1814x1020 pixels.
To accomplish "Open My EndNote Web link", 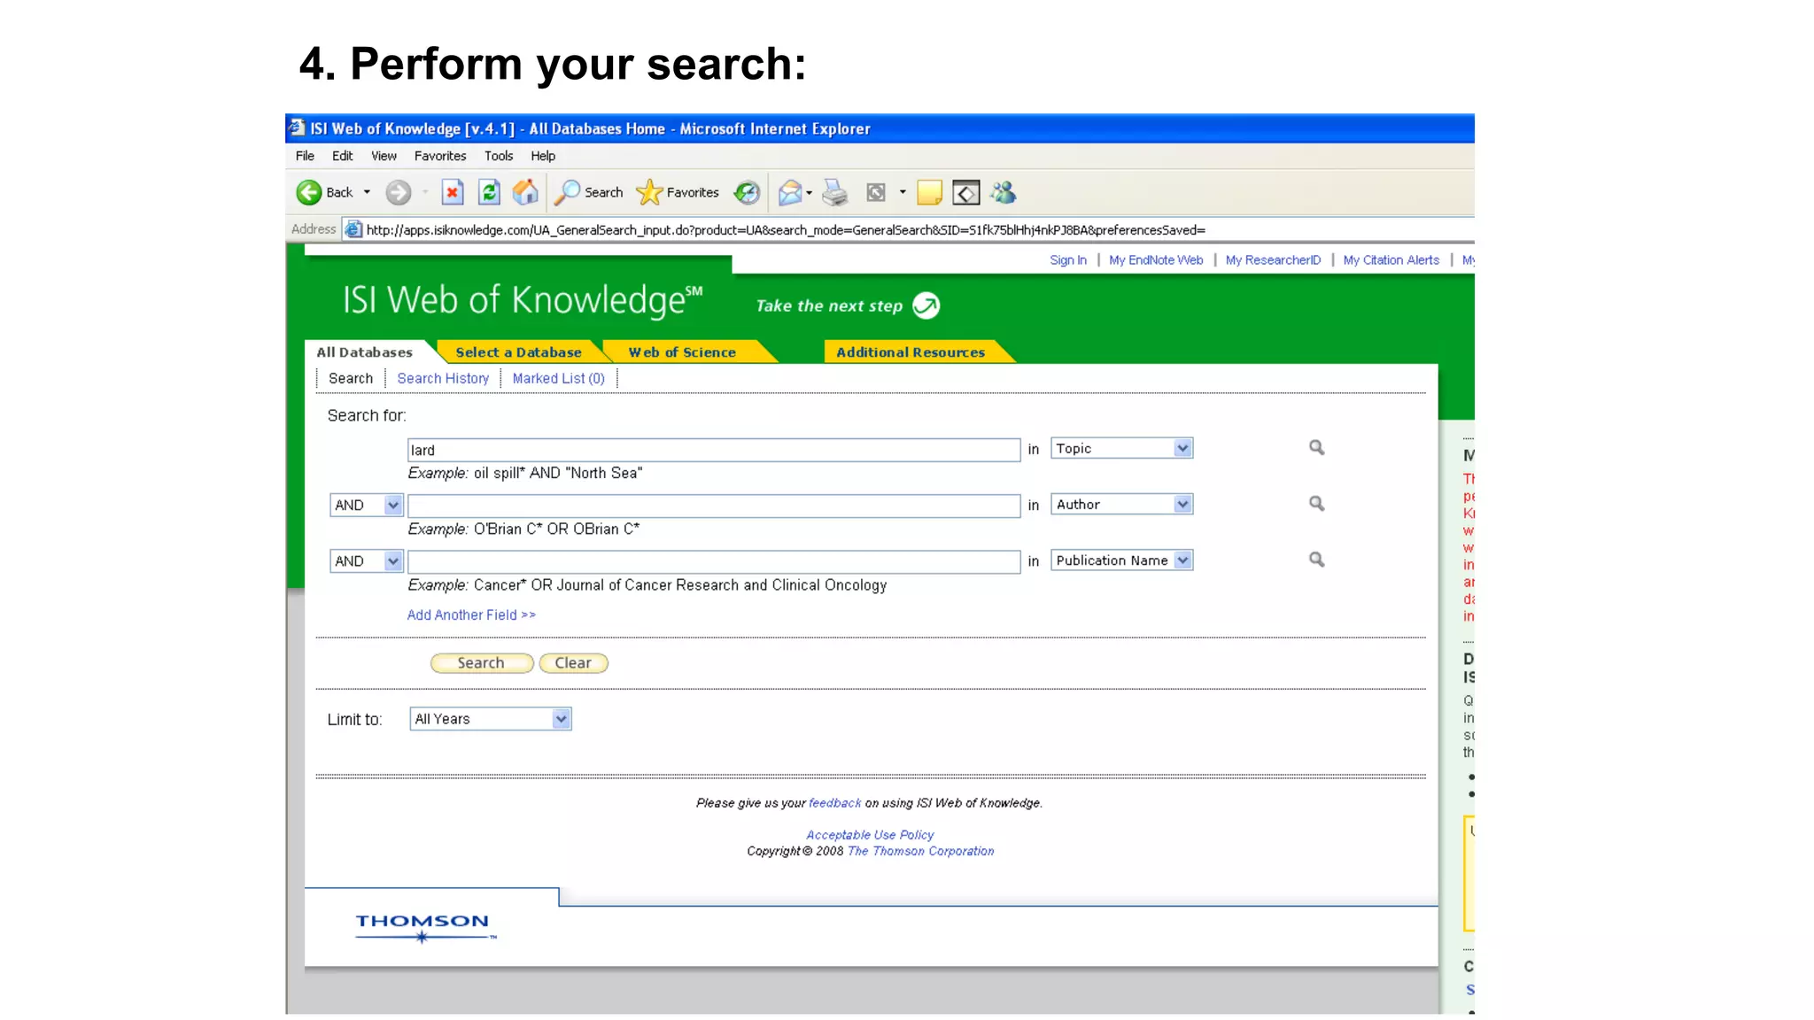I will (1156, 260).
